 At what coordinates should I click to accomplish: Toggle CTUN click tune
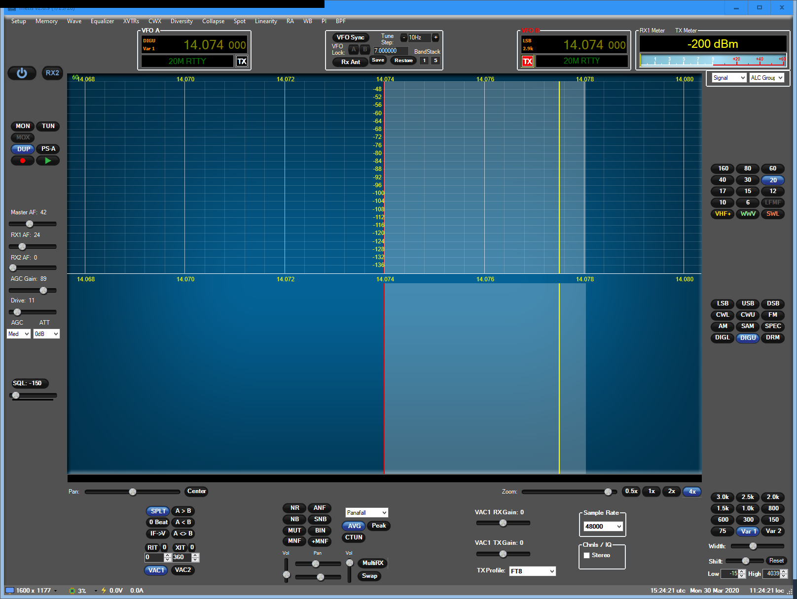tap(354, 537)
